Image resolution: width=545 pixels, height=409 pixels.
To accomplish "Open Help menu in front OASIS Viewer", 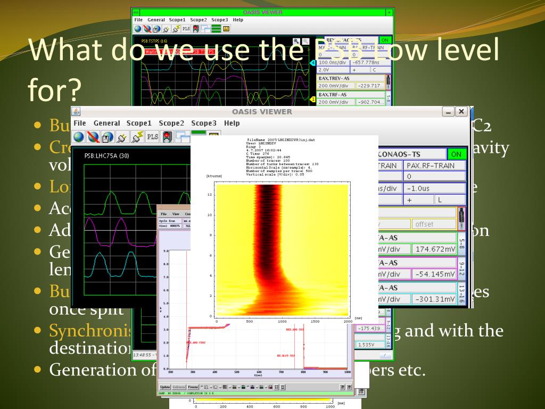I will 232,123.
